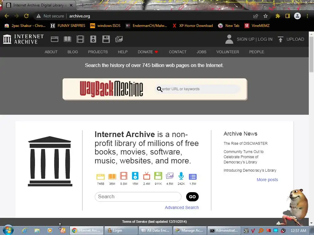Click the Internet Archive logo in the header
The height and width of the screenshot is (235, 314).
point(23,39)
